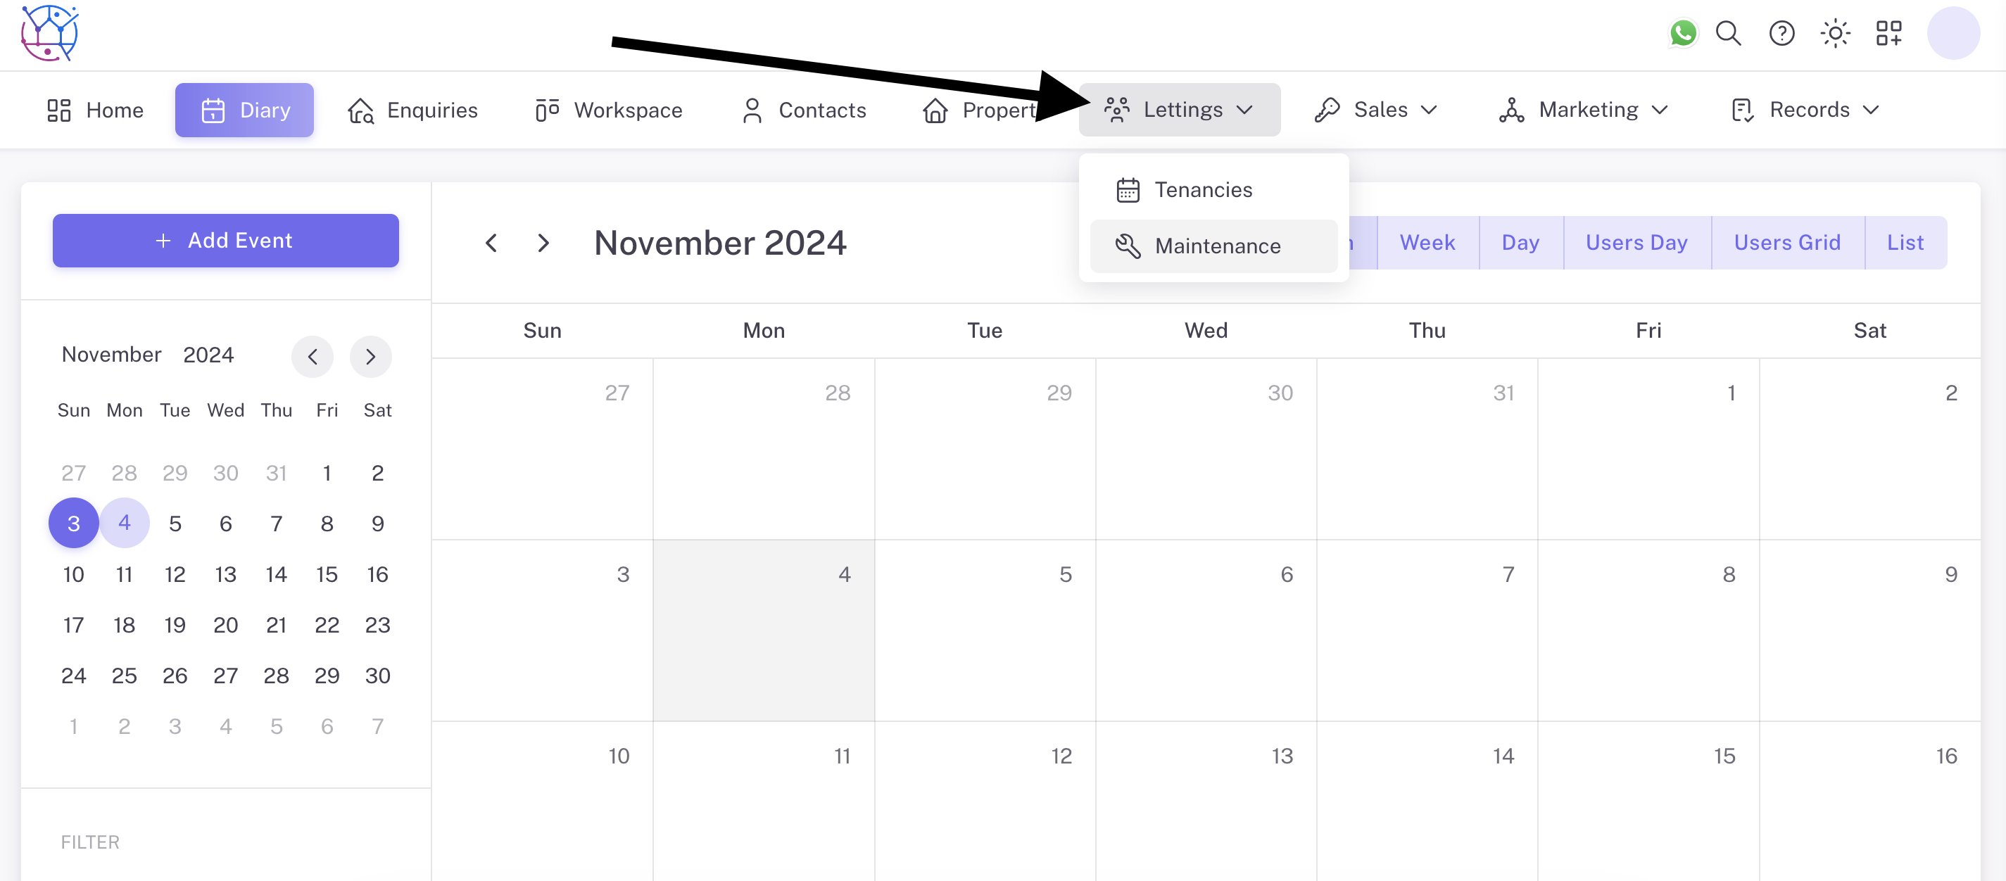Open the search icon in top bar

click(x=1727, y=34)
